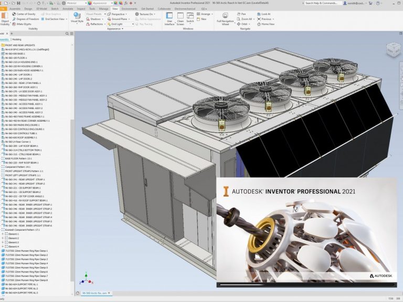This screenshot has height=302, width=403.
Task: Open fx Parameters tool
Action: [x=126, y=3]
